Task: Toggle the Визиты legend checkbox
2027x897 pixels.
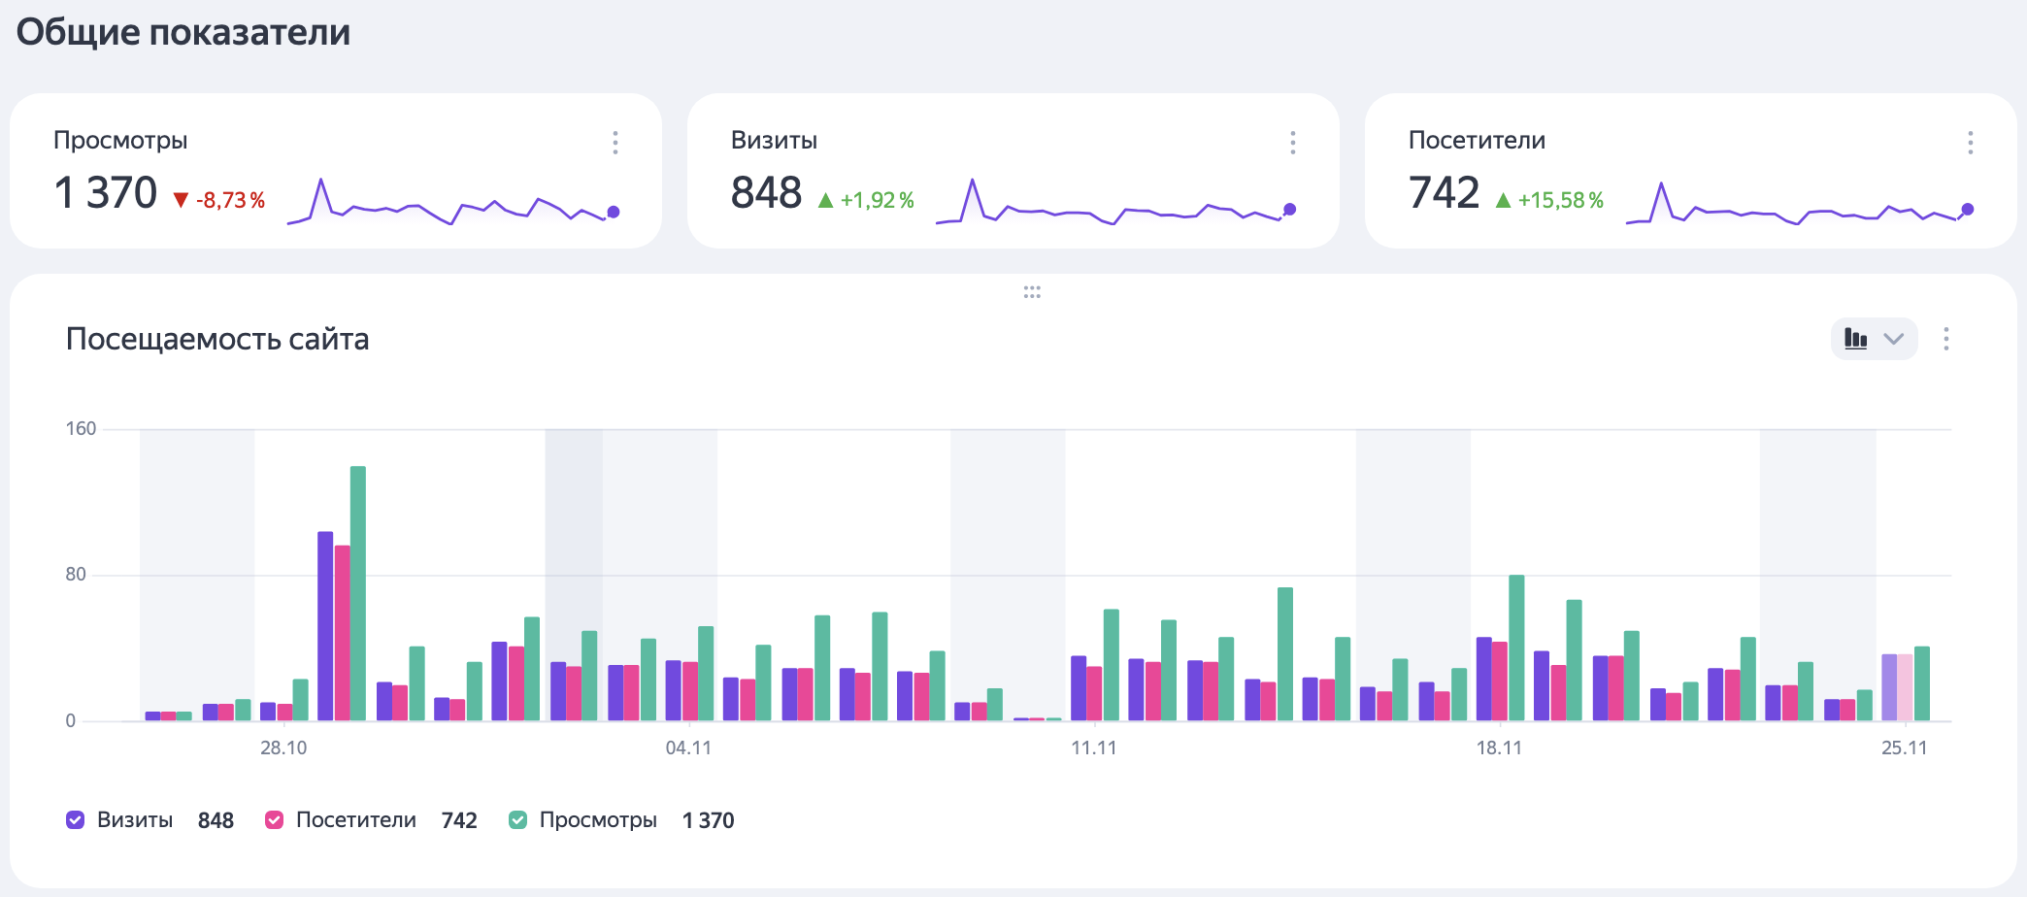Action: click(x=75, y=820)
